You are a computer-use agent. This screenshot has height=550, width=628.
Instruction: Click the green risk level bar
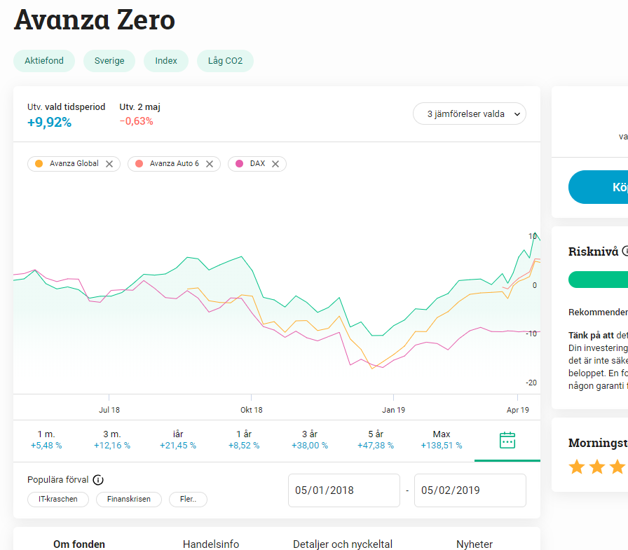coord(599,280)
